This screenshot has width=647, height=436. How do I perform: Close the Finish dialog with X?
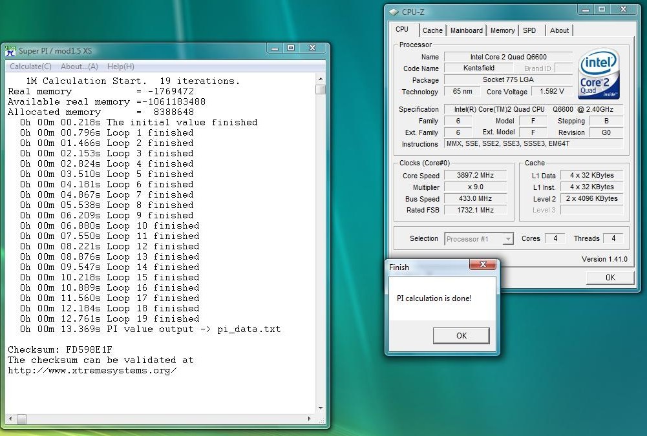(x=483, y=264)
